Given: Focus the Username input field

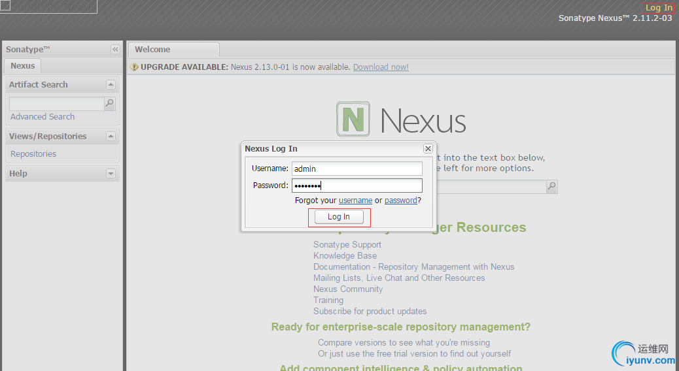Looking at the screenshot, I should 357,169.
